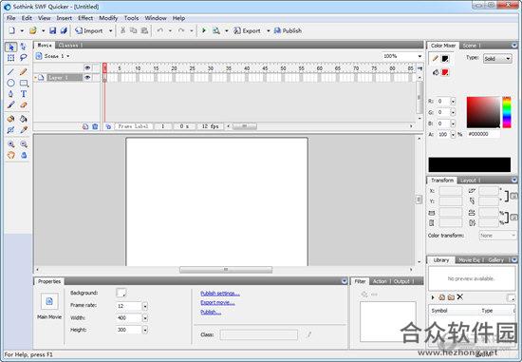Click the Open folder icon
This screenshot has width=522, height=362.
32,30
